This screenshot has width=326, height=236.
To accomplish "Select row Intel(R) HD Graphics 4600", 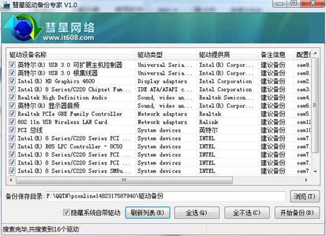I will 160,81.
